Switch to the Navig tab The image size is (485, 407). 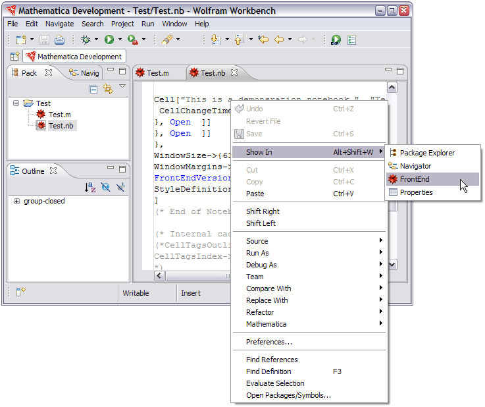pyautogui.click(x=84, y=73)
